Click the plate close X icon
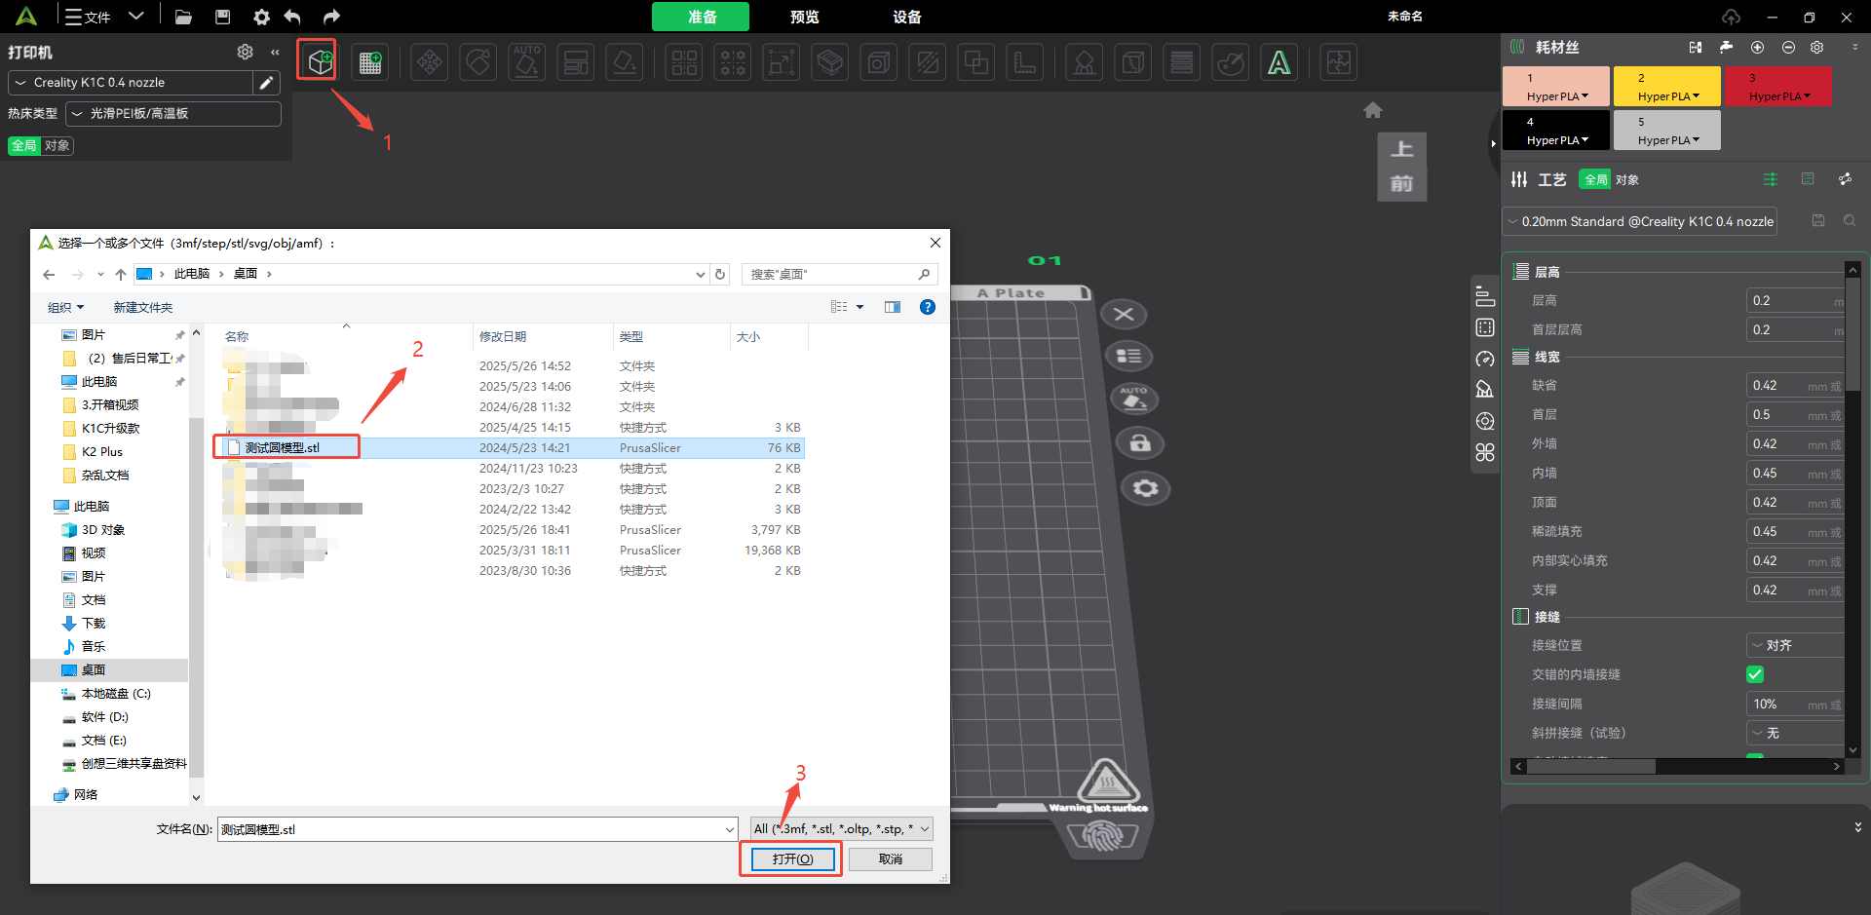 [x=1124, y=314]
